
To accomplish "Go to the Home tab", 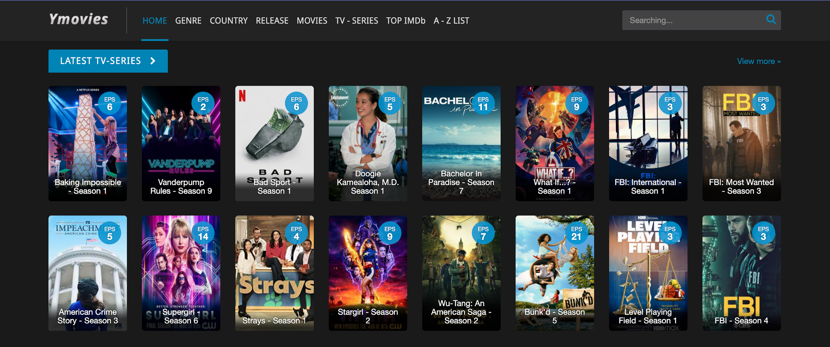I will coord(155,21).
